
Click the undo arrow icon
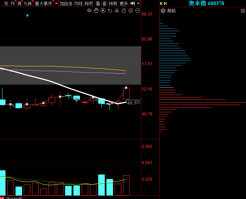(110, 11)
